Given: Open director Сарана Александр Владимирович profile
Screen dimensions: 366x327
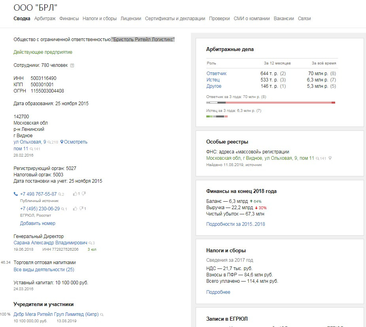Looking at the screenshot, I should coord(50,243).
